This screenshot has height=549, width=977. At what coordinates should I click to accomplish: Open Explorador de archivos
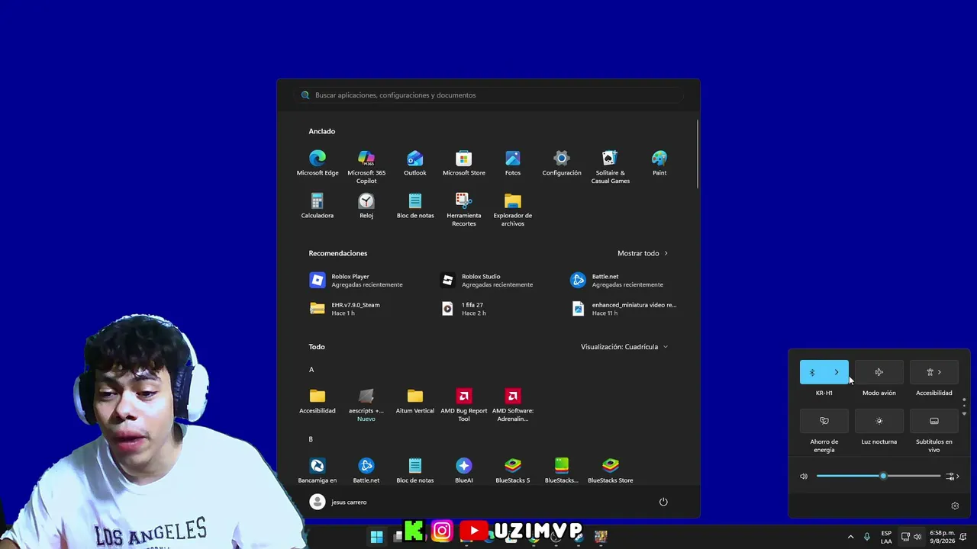pos(513,210)
